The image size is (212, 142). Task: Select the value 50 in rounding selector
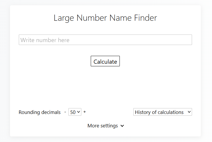pyautogui.click(x=73, y=112)
